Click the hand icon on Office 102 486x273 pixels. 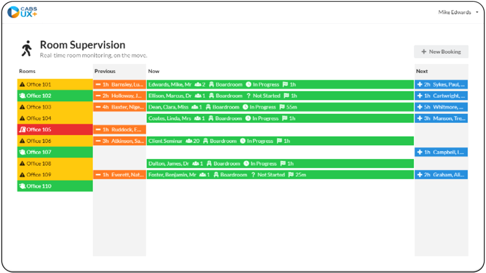tap(22, 96)
